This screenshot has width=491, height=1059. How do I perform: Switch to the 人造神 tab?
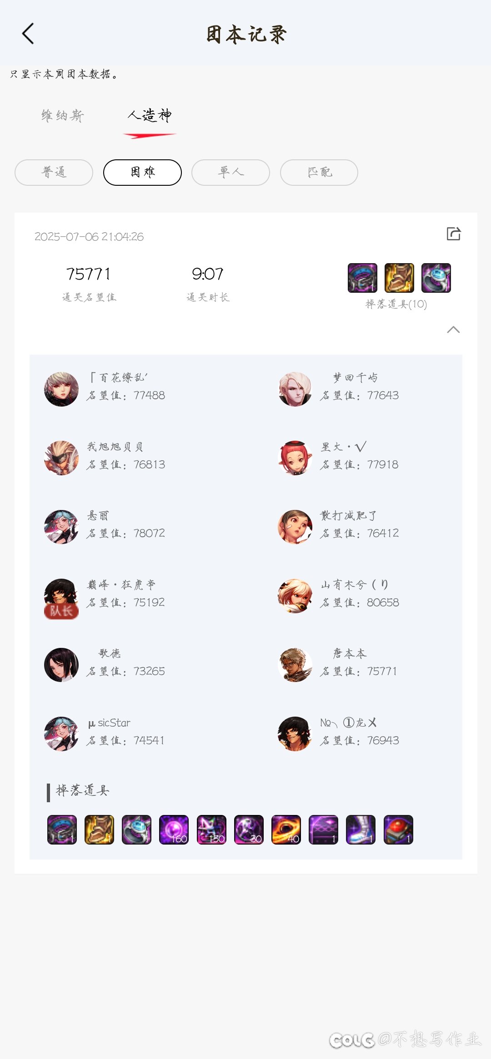pos(150,116)
